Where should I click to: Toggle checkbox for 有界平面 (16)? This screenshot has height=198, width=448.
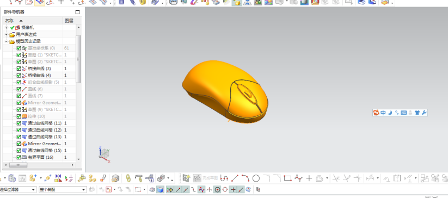click(x=19, y=157)
